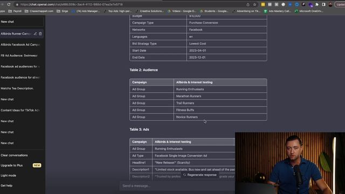Click the Languages label cell

[x=158, y=37]
